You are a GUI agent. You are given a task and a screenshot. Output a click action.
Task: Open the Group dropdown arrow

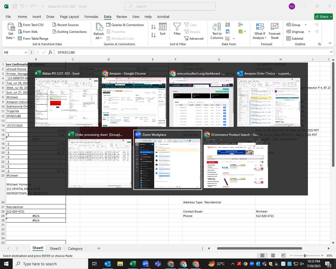point(306,25)
